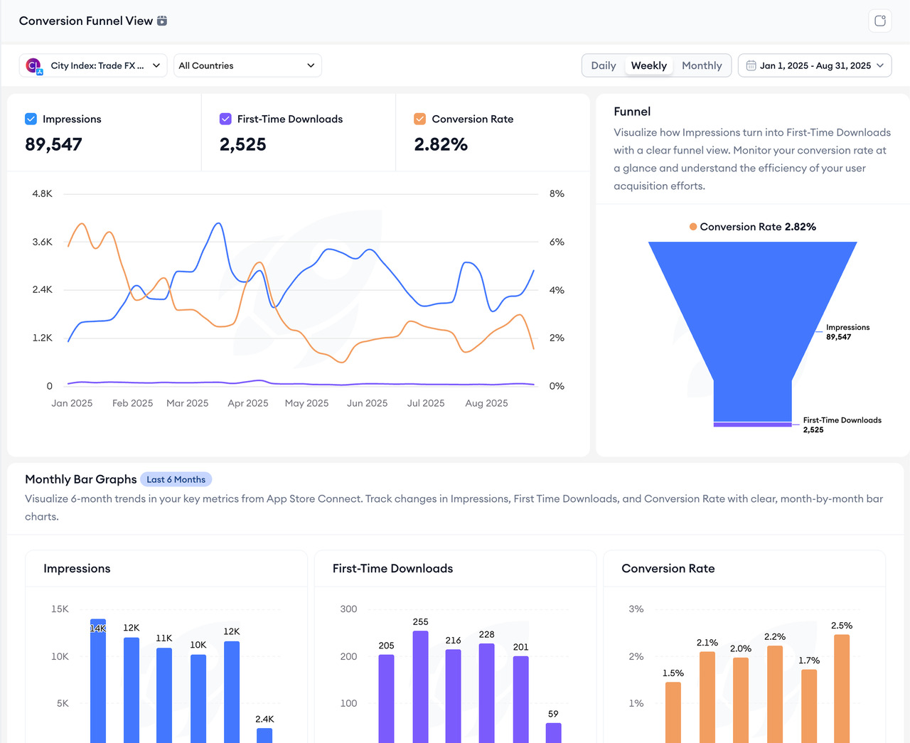Uncheck the Impressions checkbox
This screenshot has width=910, height=743.
tap(31, 119)
